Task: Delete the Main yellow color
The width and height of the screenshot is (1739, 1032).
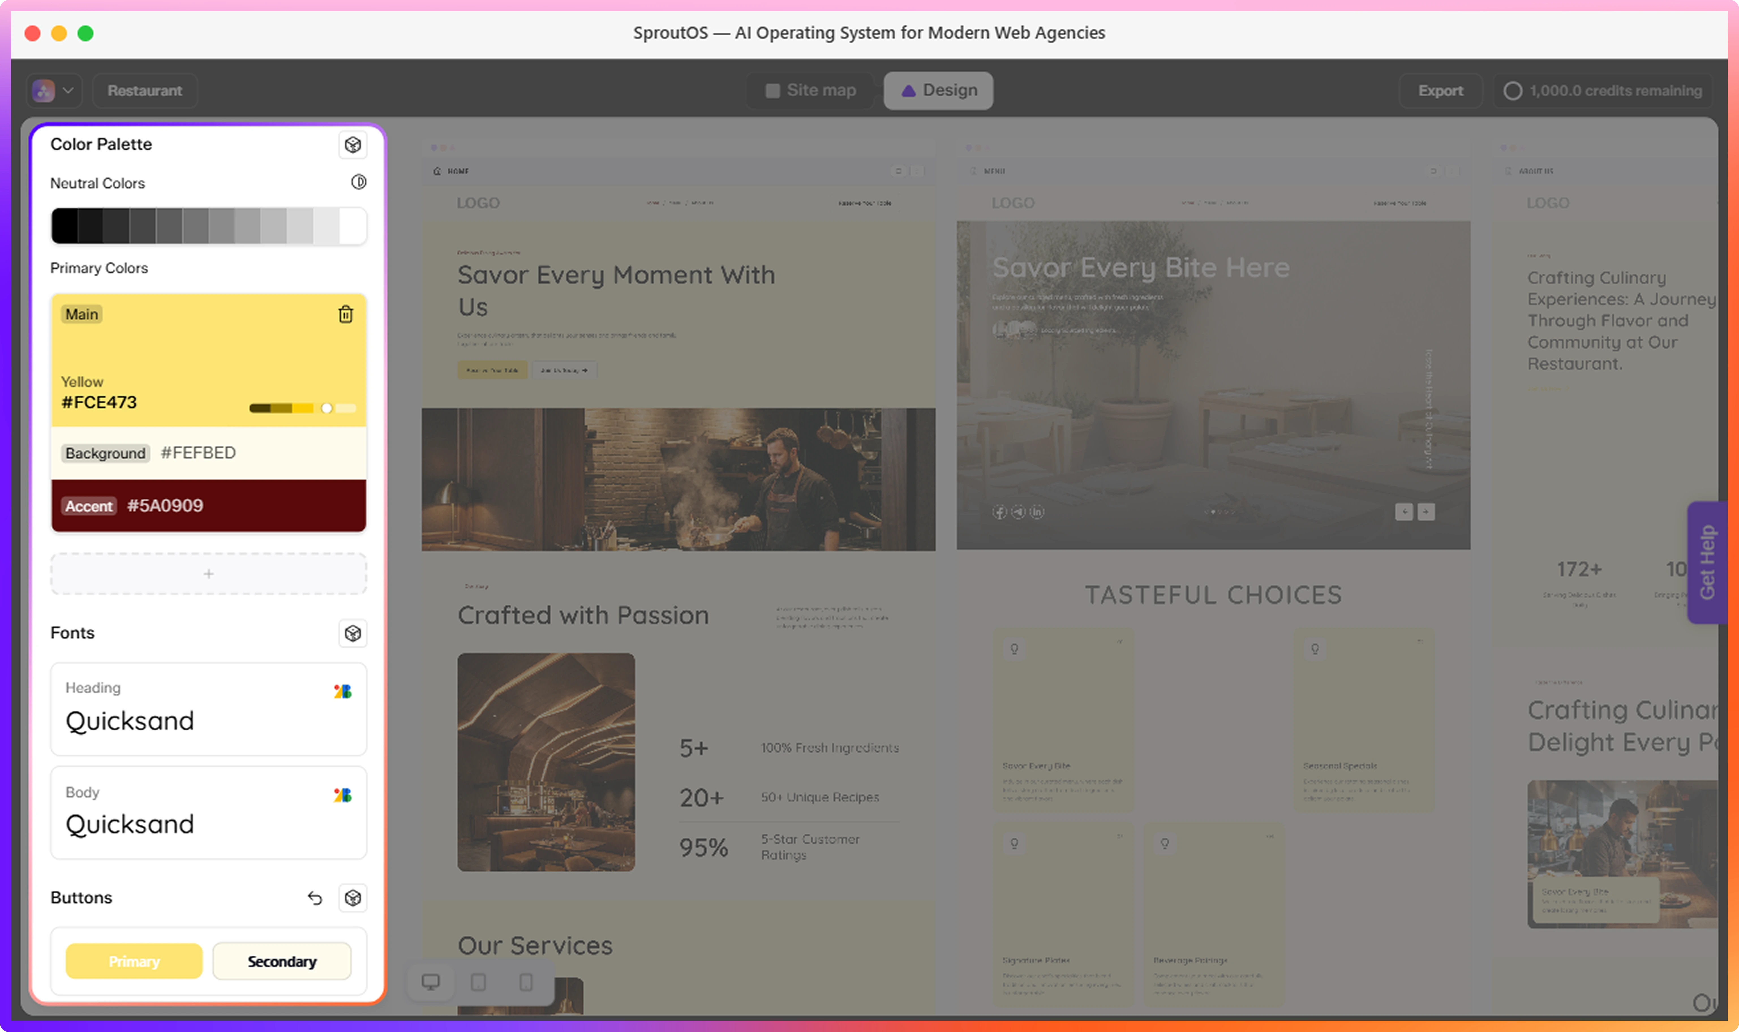Action: (x=345, y=314)
